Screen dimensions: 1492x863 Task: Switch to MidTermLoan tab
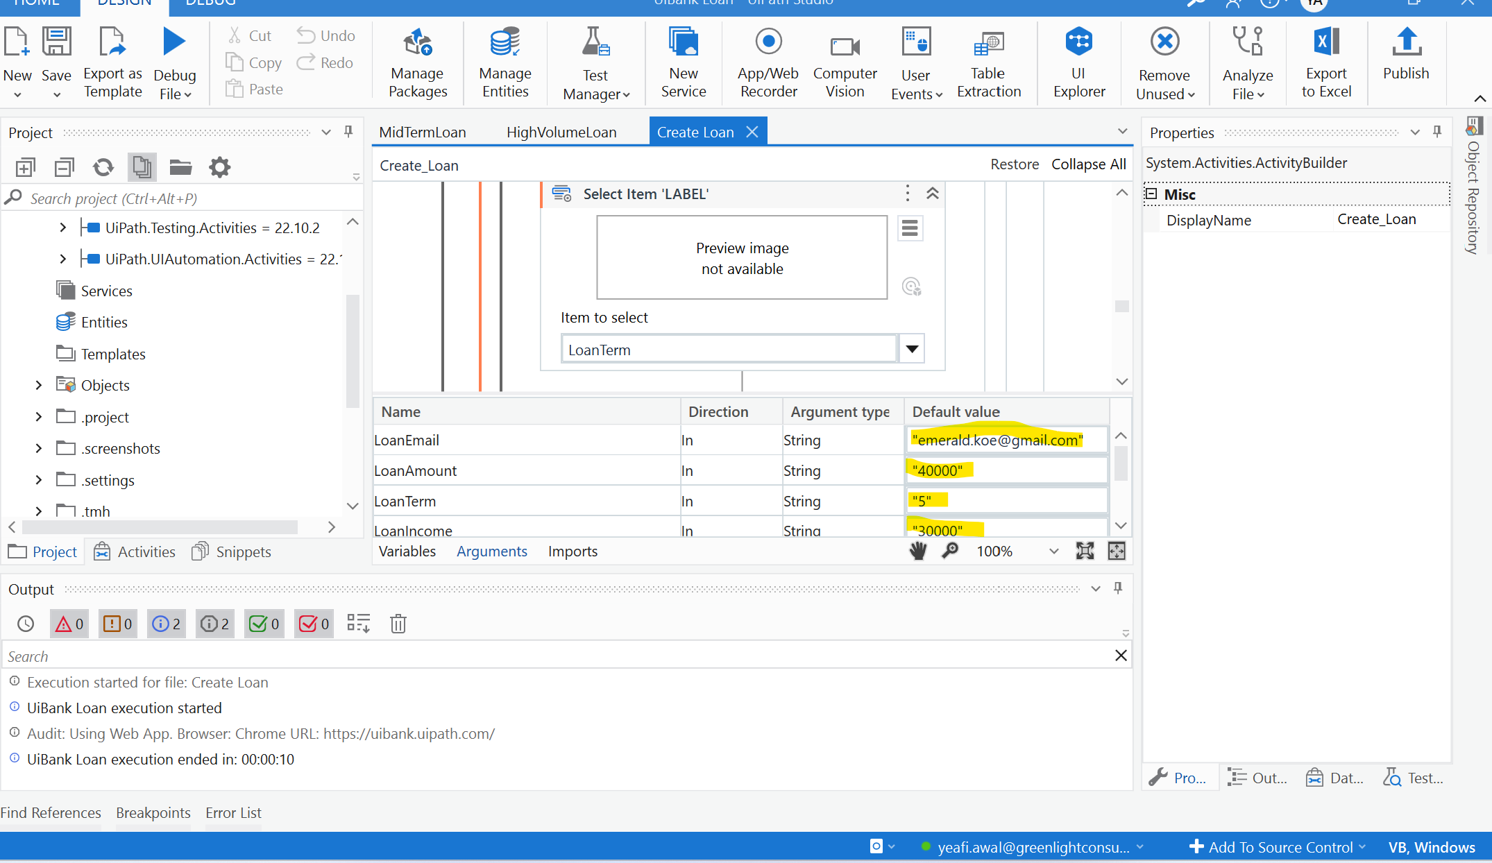click(423, 132)
